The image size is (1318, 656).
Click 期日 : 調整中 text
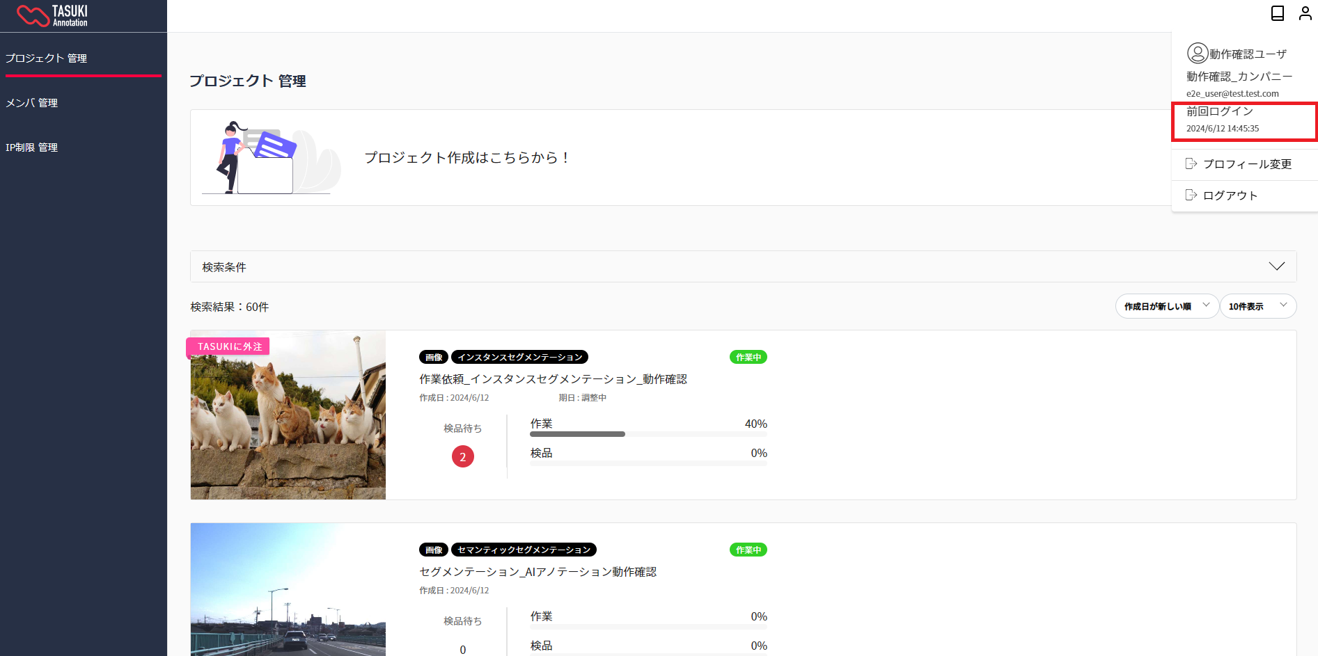point(583,398)
